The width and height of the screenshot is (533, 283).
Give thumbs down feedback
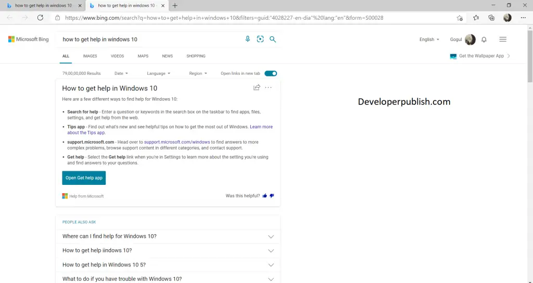coord(272,196)
